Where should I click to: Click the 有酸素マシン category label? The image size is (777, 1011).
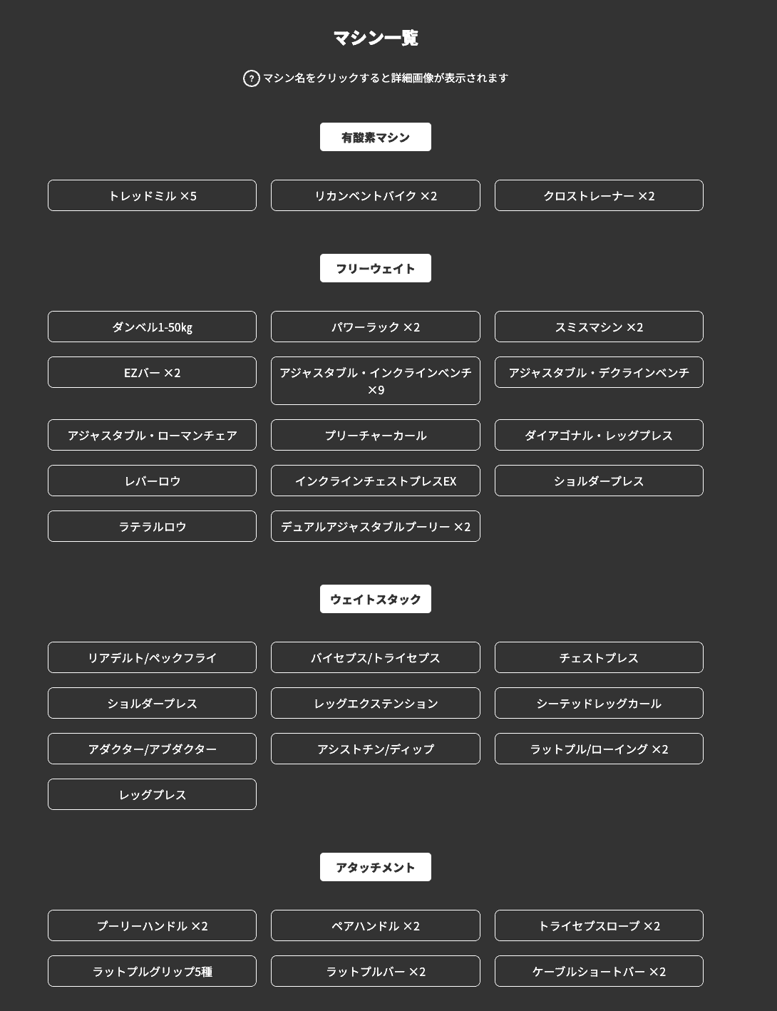(375, 137)
